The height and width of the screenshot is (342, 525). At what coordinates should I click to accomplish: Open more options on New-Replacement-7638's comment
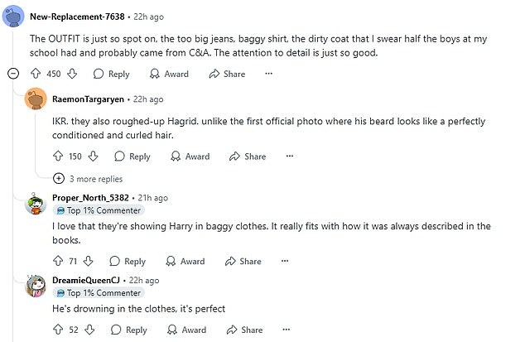(x=268, y=74)
